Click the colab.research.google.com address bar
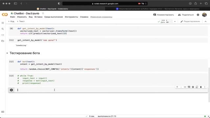The image size is (210, 118). pos(105,4)
